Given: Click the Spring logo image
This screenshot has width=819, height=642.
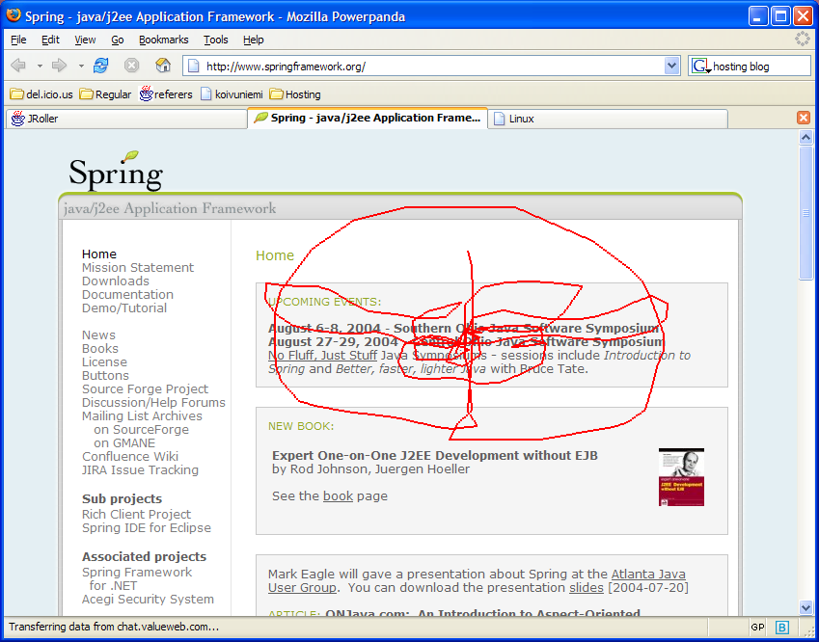Looking at the screenshot, I should coord(116,171).
